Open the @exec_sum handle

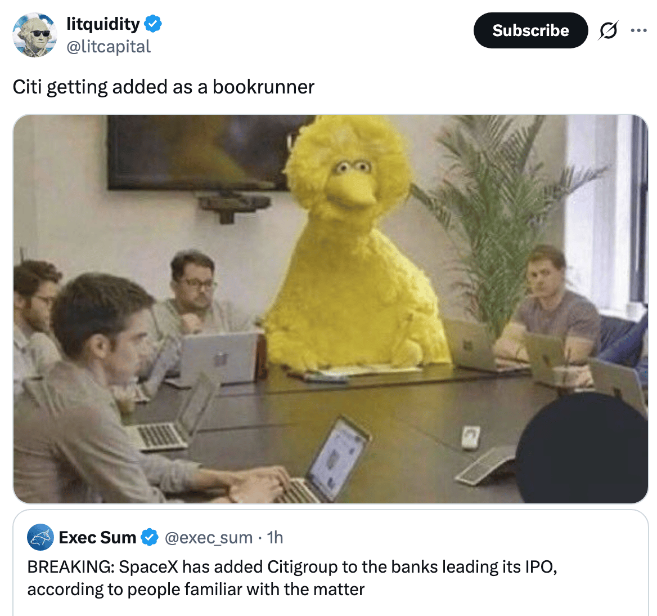tap(209, 538)
